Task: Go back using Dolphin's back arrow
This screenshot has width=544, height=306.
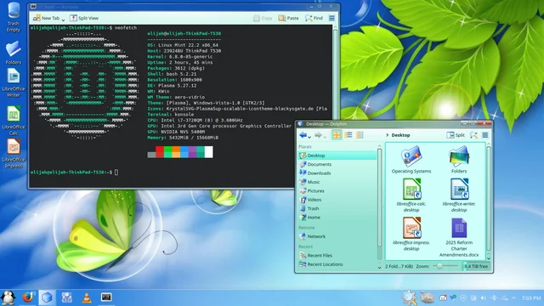Action: 303,135
